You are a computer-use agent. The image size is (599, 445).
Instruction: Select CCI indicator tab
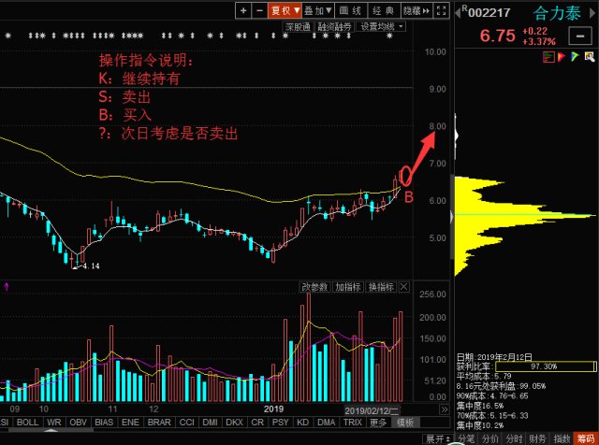pyautogui.click(x=187, y=423)
